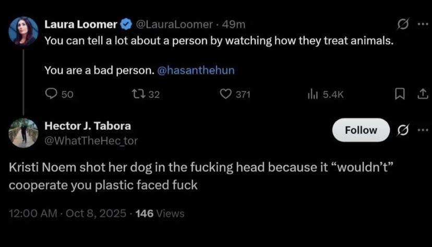Open Laura Loomer's profile picture

point(23,31)
